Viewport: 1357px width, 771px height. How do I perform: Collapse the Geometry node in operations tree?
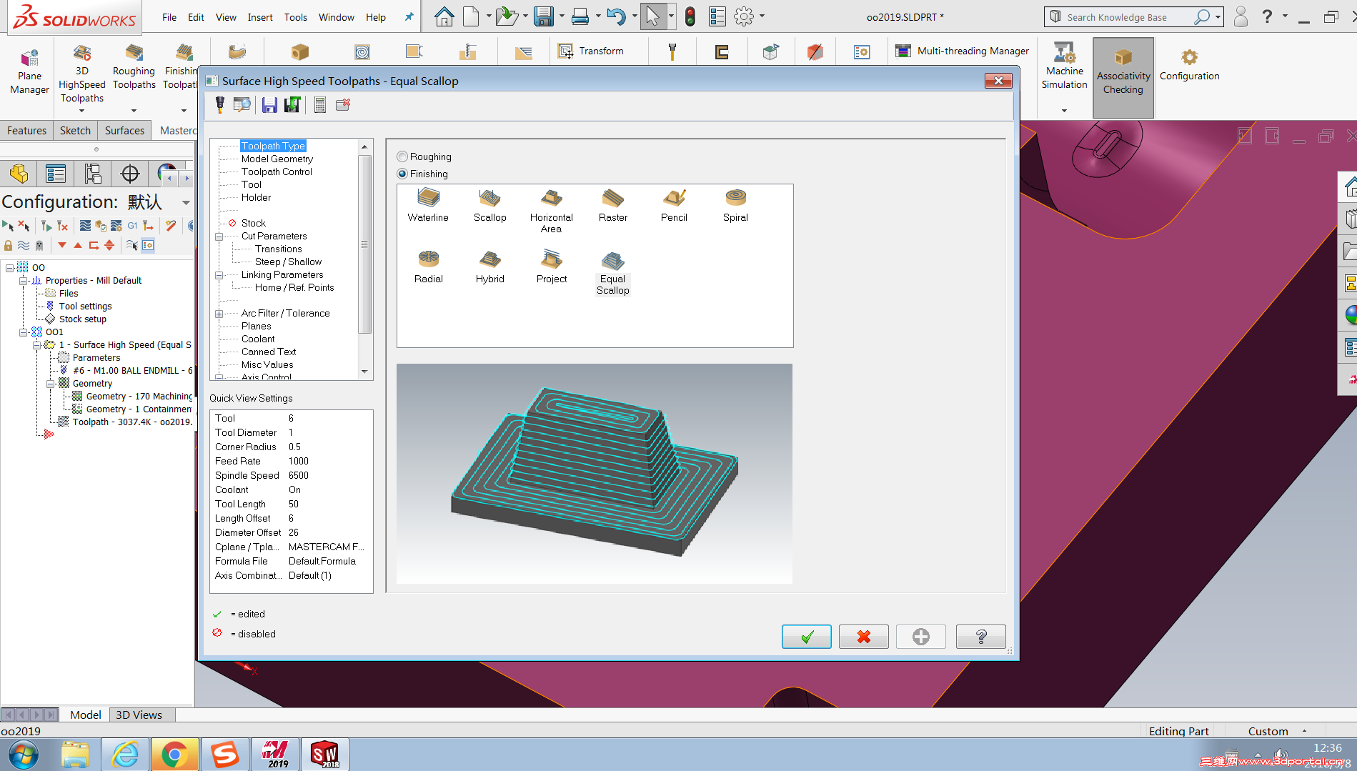(x=50, y=384)
